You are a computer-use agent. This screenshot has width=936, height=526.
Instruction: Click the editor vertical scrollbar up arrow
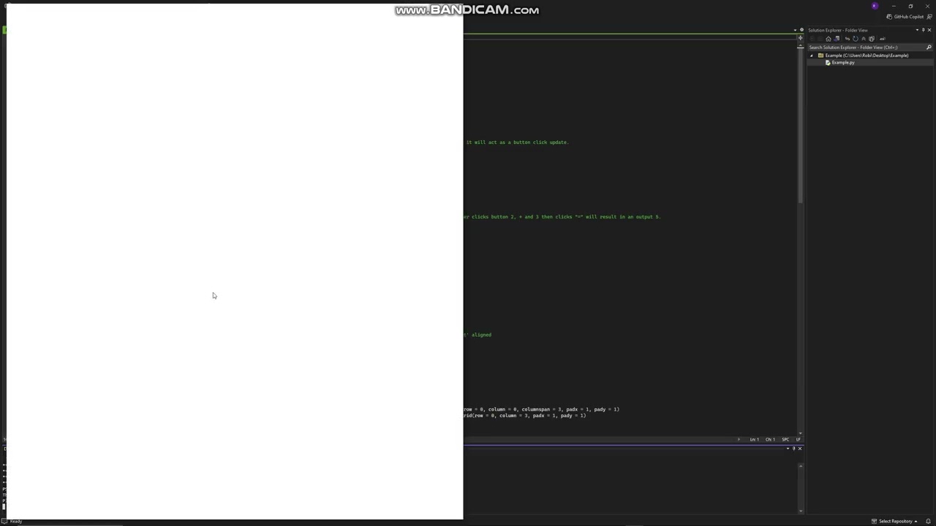tap(800, 47)
